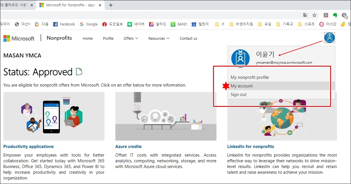Click the document icon next to Status: Approved
The image size is (351, 184).
coord(79,72)
